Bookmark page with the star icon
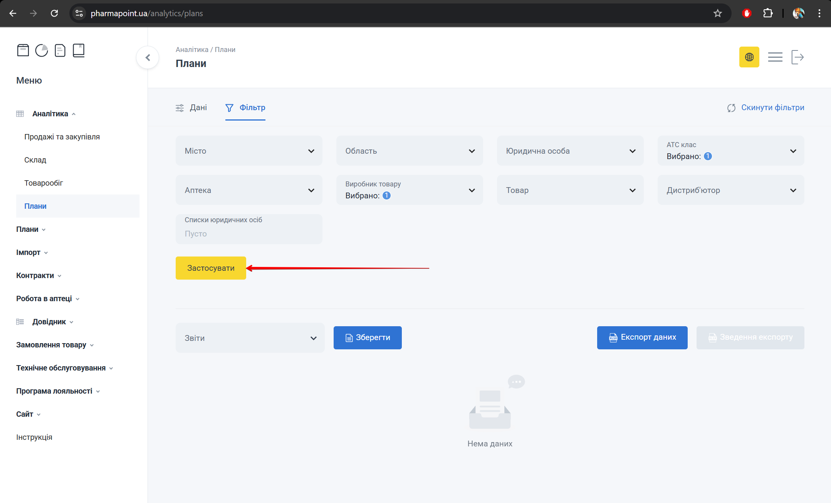Viewport: 831px width, 503px height. [x=717, y=13]
